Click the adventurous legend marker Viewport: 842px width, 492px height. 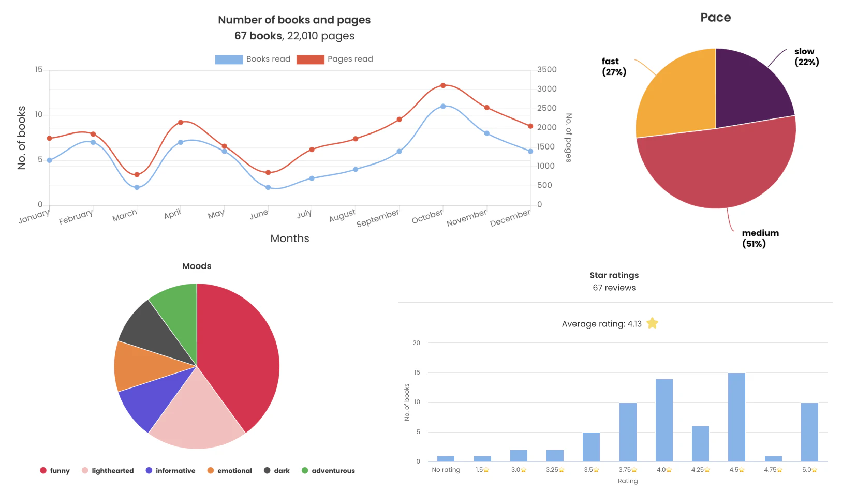[x=305, y=470]
